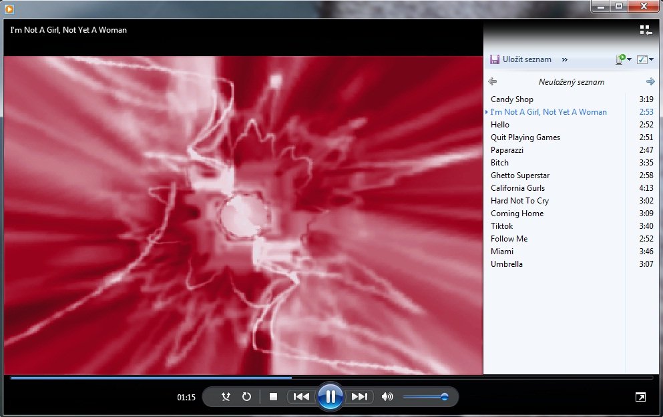Open the clear list dropdown with green icon
Image resolution: width=663 pixels, height=417 pixels.
point(623,59)
